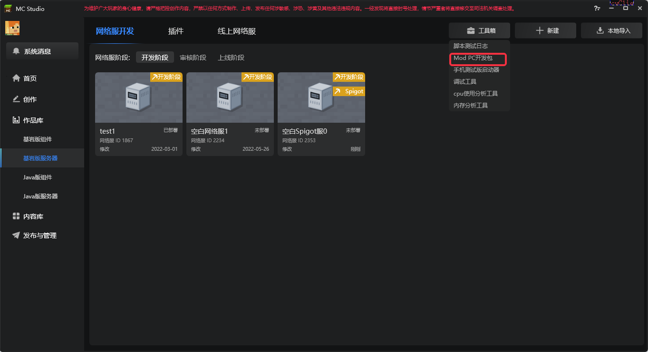This screenshot has width=648, height=352.
Task: Click the red notice banner text
Action: coord(299,9)
